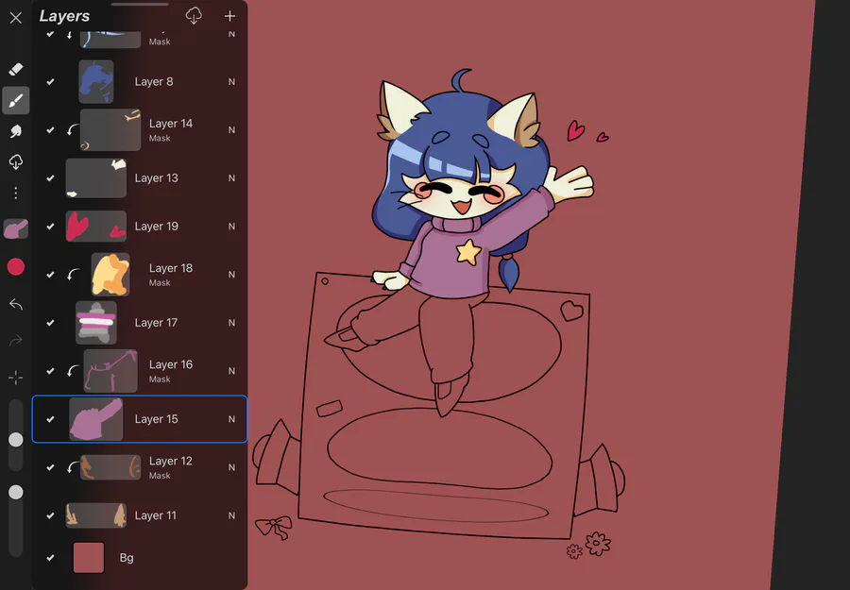Activate the crosshair eyedropper tool
The image size is (850, 590).
16,377
